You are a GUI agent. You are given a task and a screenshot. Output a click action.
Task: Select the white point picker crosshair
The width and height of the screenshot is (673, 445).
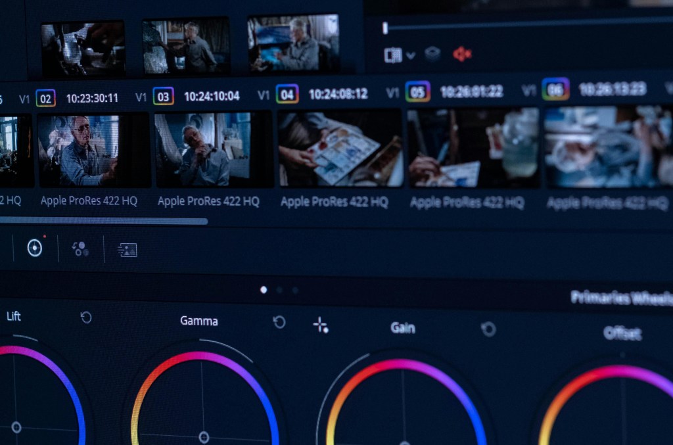[321, 325]
